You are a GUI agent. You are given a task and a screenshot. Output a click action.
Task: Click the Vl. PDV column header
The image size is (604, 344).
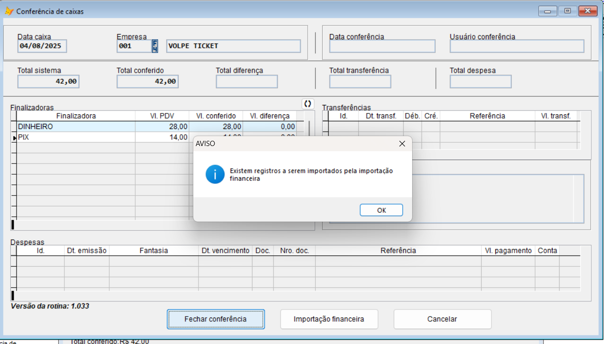pos(162,116)
